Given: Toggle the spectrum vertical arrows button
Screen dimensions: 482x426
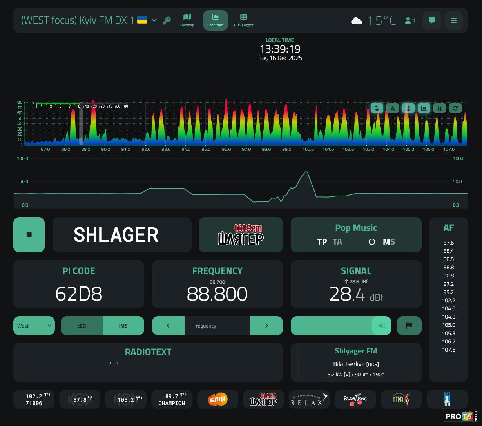Looking at the screenshot, I should (x=408, y=108).
